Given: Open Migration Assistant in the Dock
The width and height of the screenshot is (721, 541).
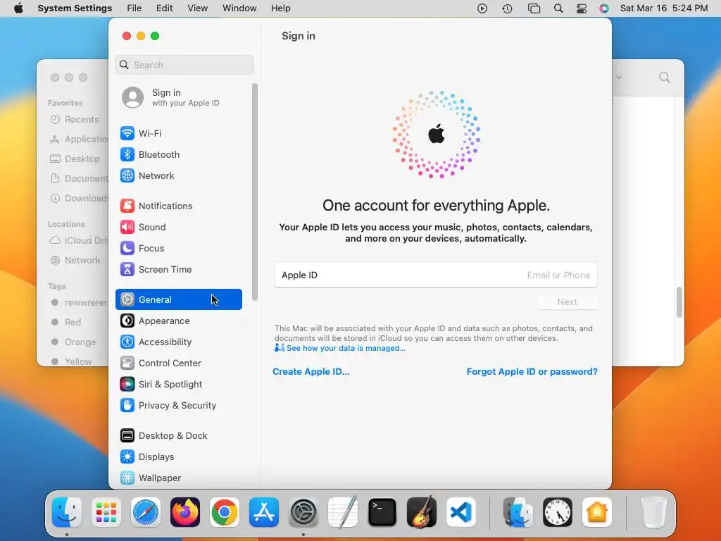Looking at the screenshot, I should click(518, 512).
